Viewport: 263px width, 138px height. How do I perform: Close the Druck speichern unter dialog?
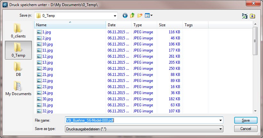[253, 3]
